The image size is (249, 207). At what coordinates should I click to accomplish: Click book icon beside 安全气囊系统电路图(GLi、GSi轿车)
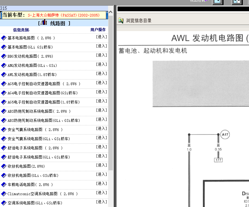point(4,139)
